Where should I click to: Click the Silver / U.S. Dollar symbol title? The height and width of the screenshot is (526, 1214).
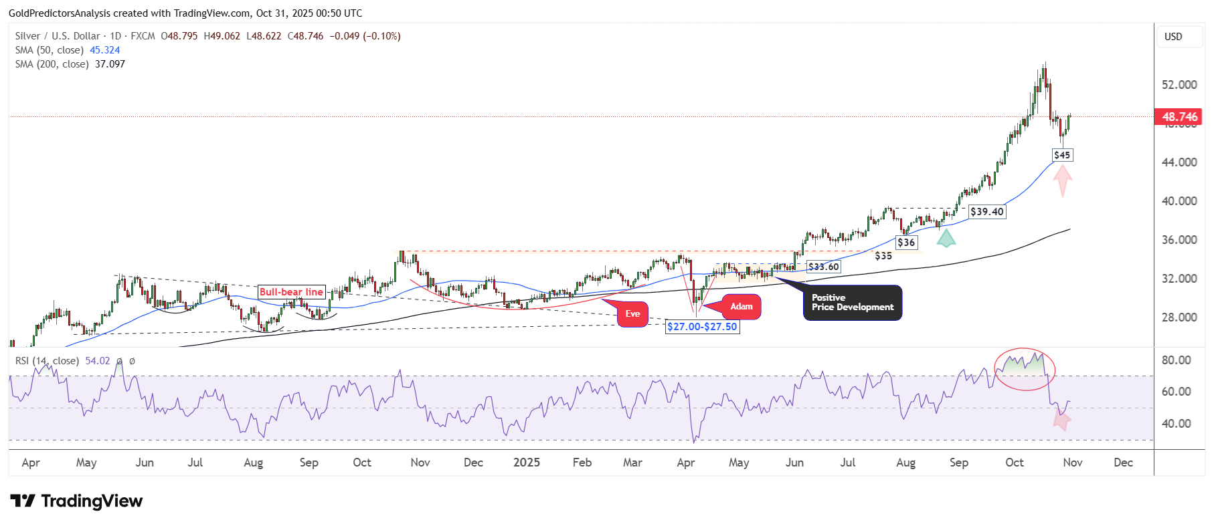click(x=58, y=36)
